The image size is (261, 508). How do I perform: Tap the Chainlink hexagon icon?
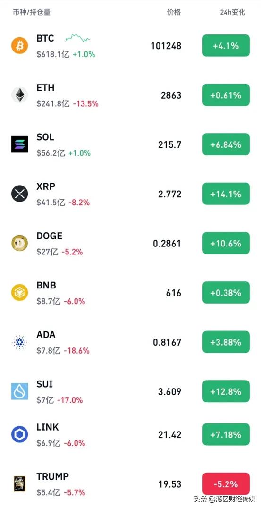coord(20,434)
